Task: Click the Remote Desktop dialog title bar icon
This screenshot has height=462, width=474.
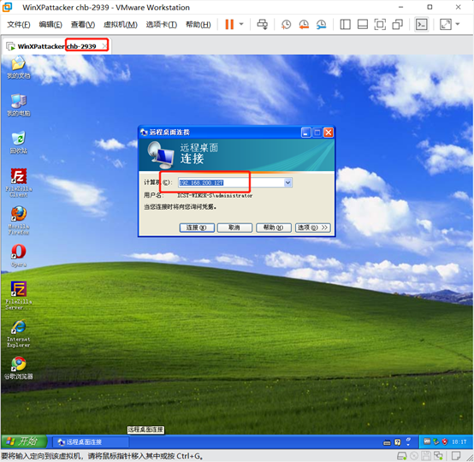Action: pos(144,132)
